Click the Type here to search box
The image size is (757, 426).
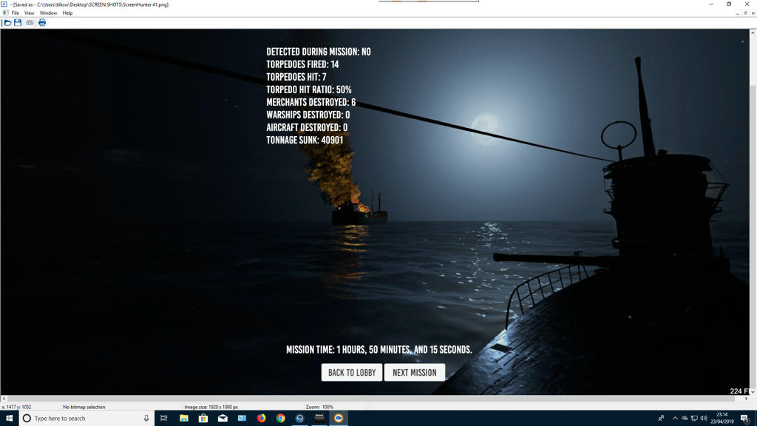tap(87, 419)
